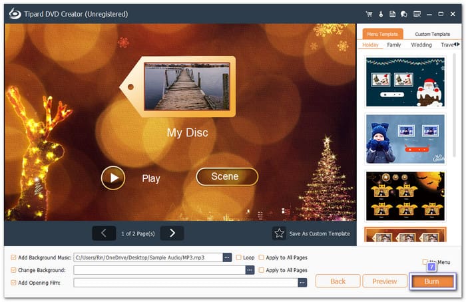Viewport: 466px width, 302px height.
Task: Go to the next menu page arrow
Action: (172, 233)
